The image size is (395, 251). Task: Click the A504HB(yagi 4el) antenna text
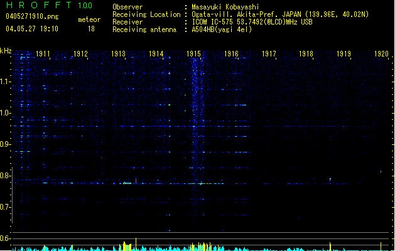point(222,29)
